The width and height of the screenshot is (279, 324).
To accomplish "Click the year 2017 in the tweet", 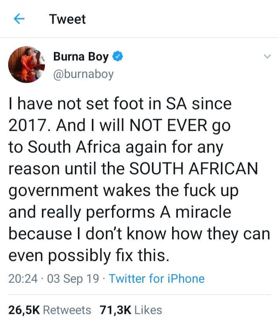I will point(30,126).
